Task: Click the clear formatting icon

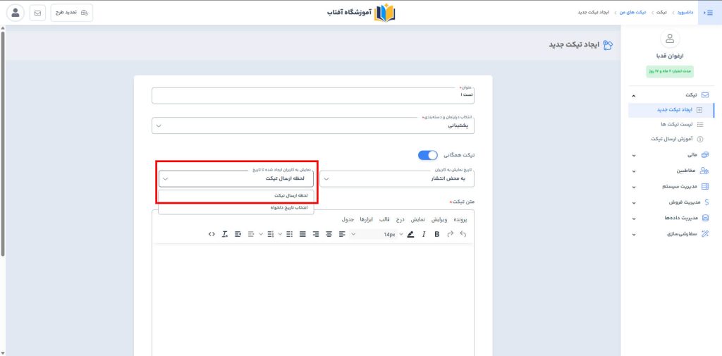Action: (224, 234)
